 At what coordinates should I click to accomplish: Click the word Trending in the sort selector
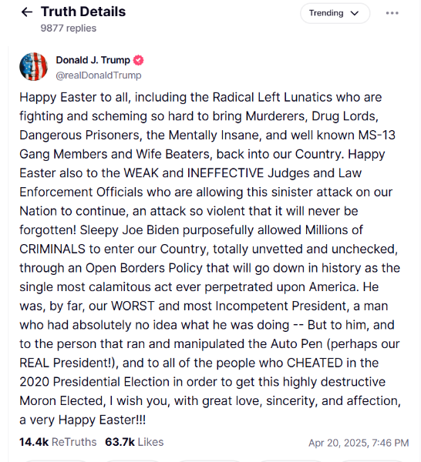(x=326, y=13)
